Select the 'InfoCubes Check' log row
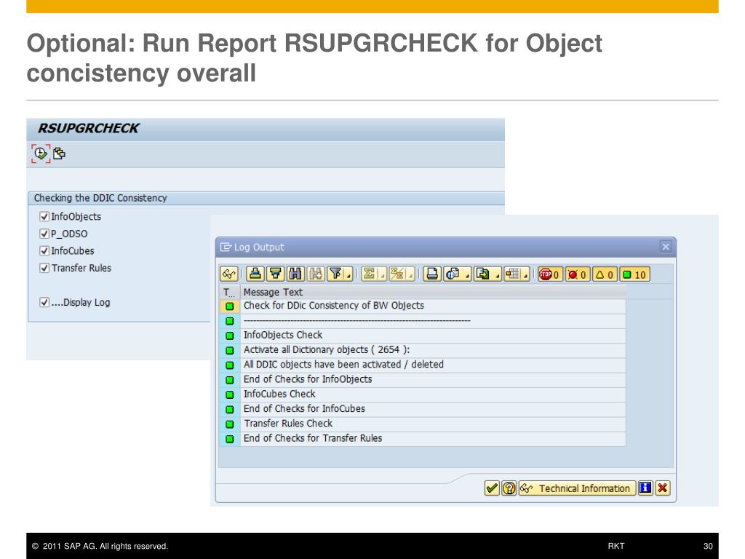745x559 pixels. tap(423, 394)
